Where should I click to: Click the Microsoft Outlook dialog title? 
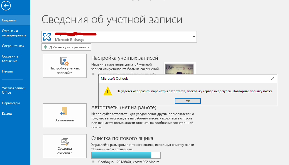click(114, 79)
